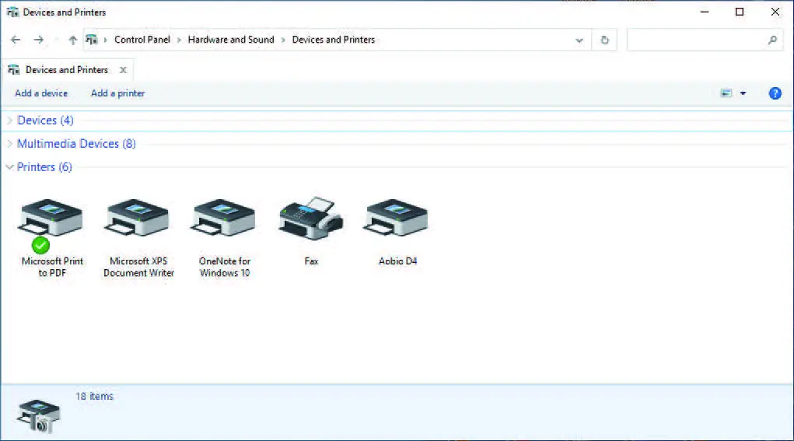Click the change view icon in the toolbar
Screen dimensions: 794x441
[726, 93]
